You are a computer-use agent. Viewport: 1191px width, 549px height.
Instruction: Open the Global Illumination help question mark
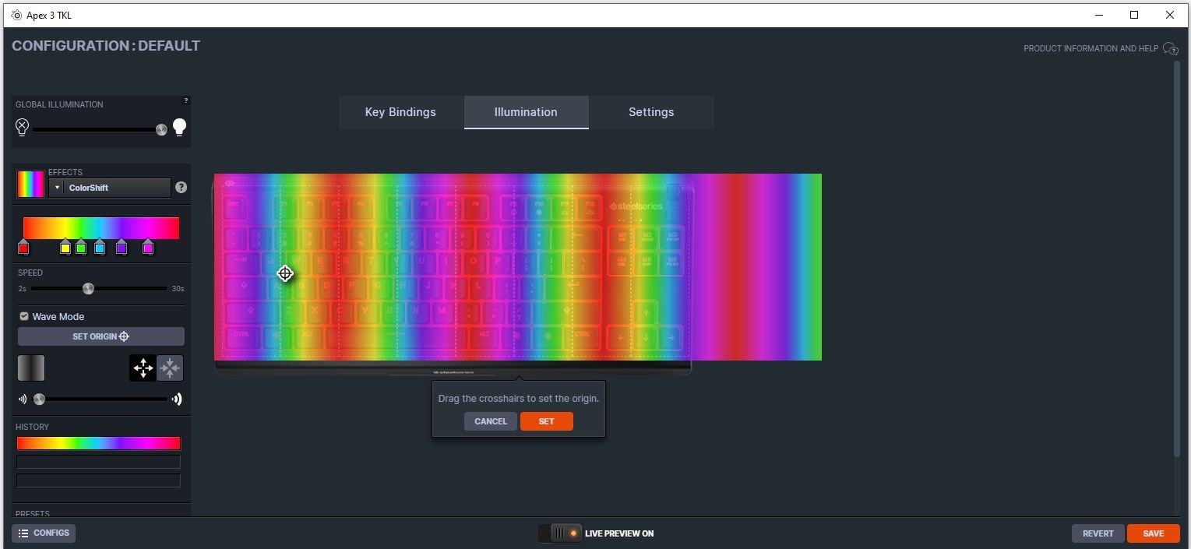(185, 100)
